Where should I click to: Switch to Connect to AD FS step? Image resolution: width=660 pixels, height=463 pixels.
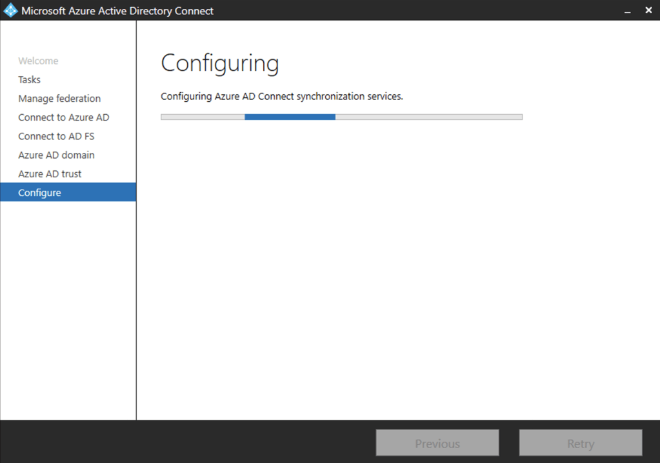tap(56, 136)
